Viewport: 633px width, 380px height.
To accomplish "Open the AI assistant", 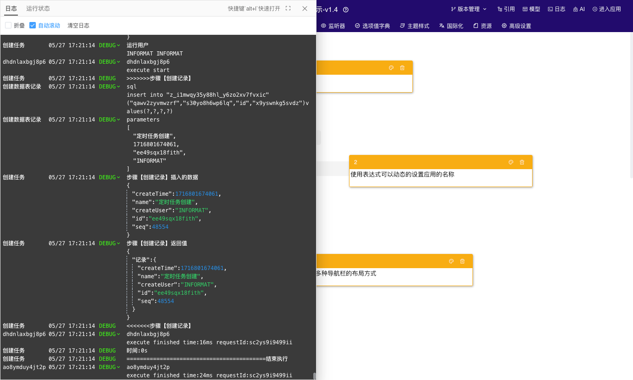I will click(x=578, y=9).
